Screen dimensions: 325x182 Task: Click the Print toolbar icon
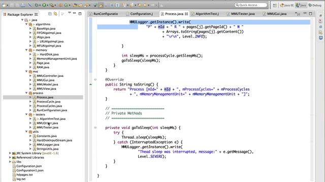click(x=23, y=5)
